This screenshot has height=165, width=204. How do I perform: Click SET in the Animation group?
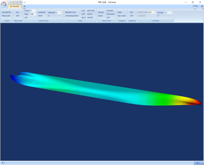[26, 18]
